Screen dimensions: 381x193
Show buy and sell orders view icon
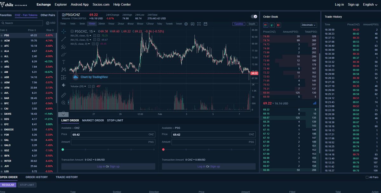(266, 25)
